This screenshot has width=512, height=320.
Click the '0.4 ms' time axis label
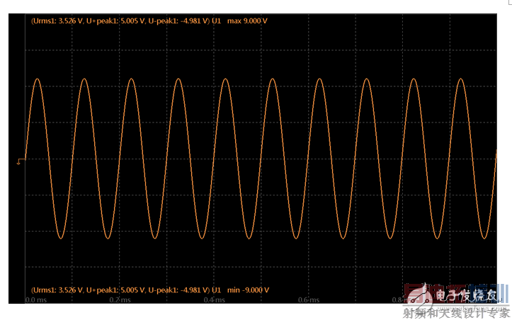pos(215,300)
